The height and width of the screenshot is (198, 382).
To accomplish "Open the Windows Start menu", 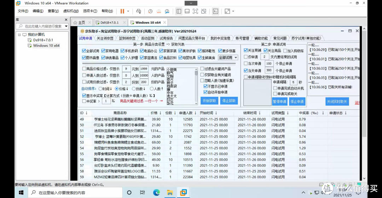I will [21, 193].
